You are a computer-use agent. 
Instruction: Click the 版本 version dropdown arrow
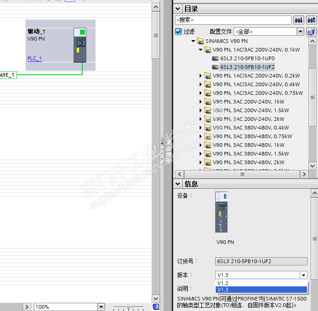tap(303, 275)
